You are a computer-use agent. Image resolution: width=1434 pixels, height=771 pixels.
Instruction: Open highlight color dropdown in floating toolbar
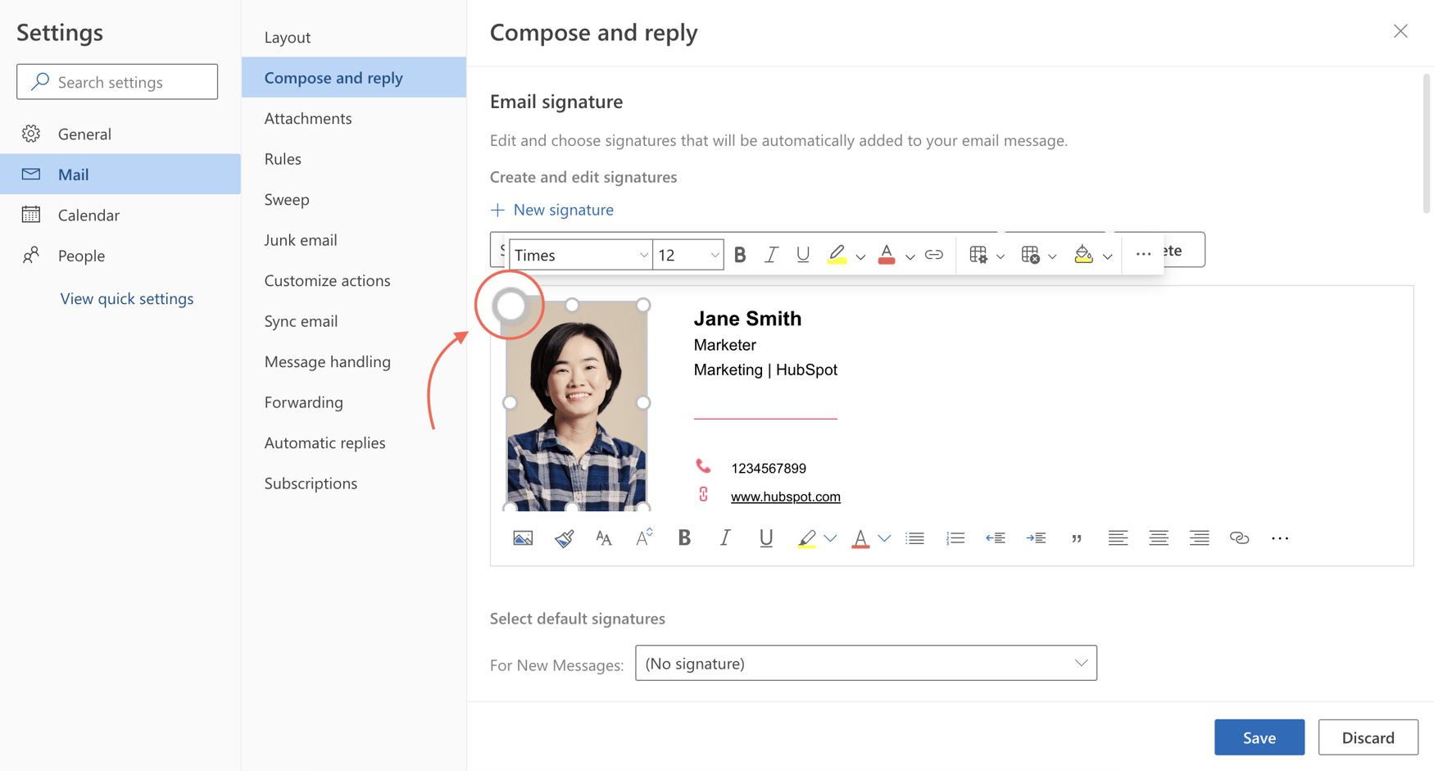coord(860,256)
